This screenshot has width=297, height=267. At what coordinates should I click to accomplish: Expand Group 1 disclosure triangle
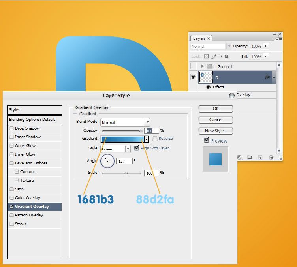pyautogui.click(x=202, y=66)
